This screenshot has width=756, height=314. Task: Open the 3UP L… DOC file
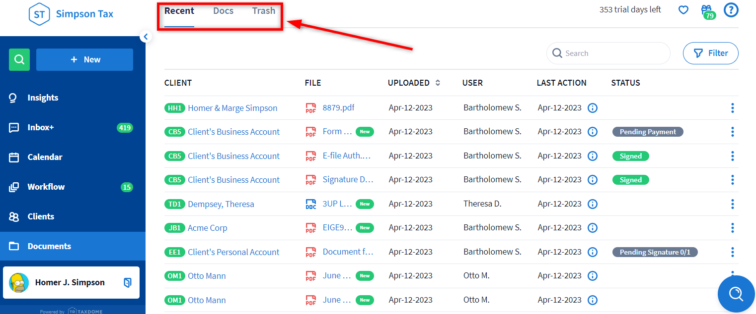coord(337,204)
